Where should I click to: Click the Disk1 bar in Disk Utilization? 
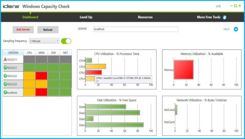point(114,125)
